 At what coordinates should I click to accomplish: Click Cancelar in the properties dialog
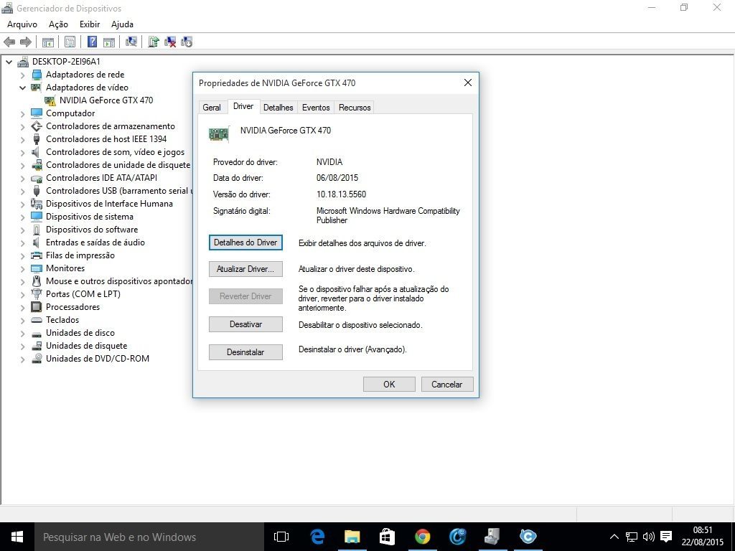446,385
